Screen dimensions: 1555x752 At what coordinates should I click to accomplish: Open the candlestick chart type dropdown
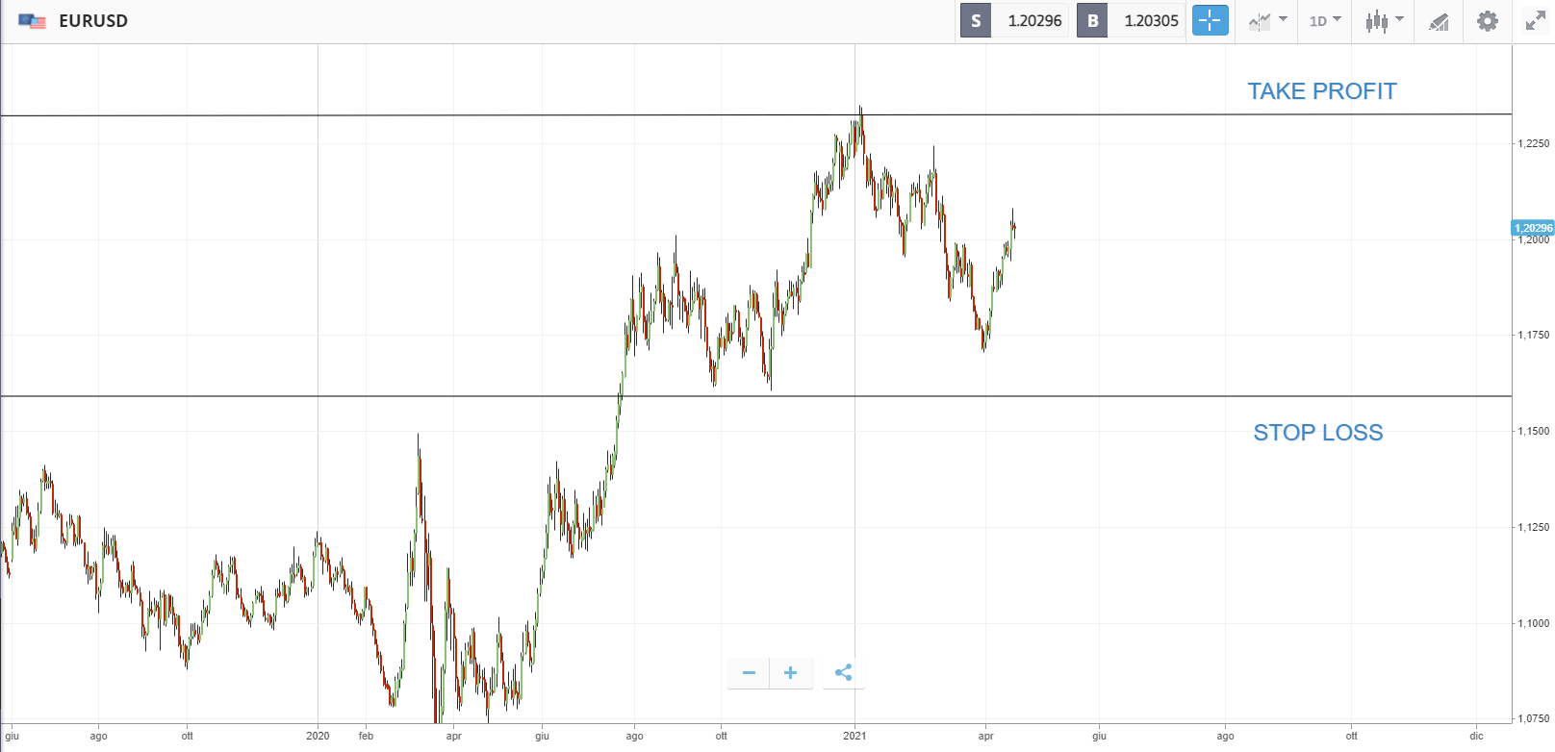pos(1385,20)
